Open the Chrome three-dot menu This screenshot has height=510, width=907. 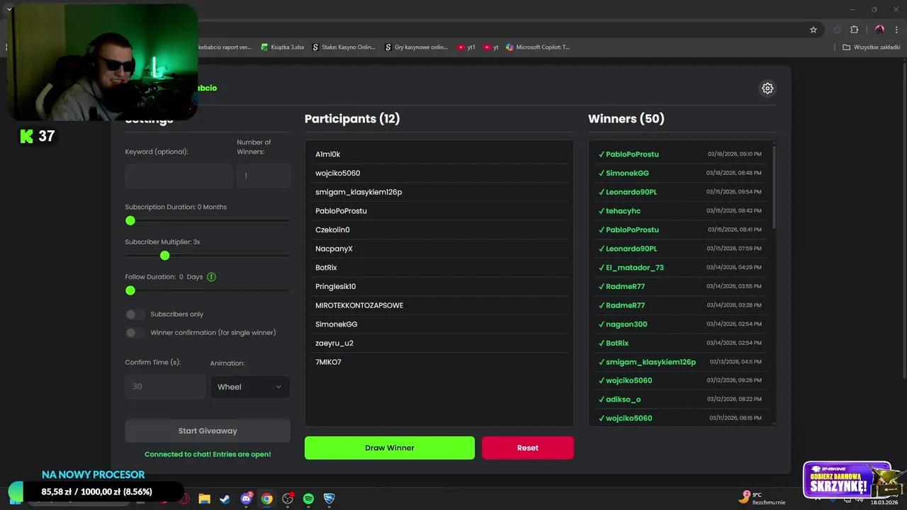(x=896, y=30)
